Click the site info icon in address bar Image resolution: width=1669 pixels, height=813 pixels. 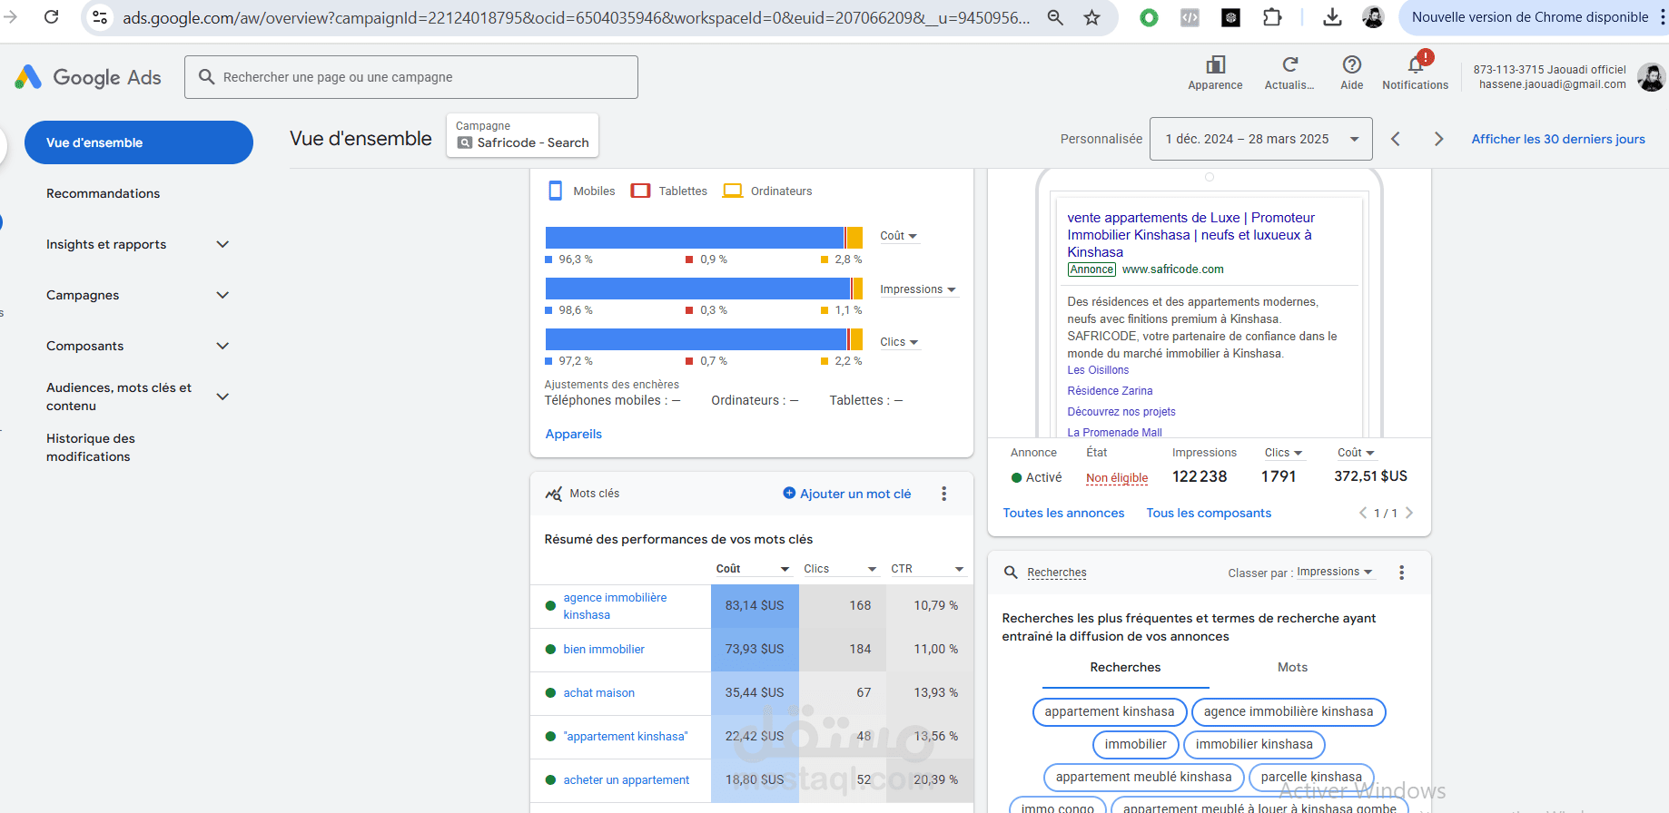pos(100,17)
